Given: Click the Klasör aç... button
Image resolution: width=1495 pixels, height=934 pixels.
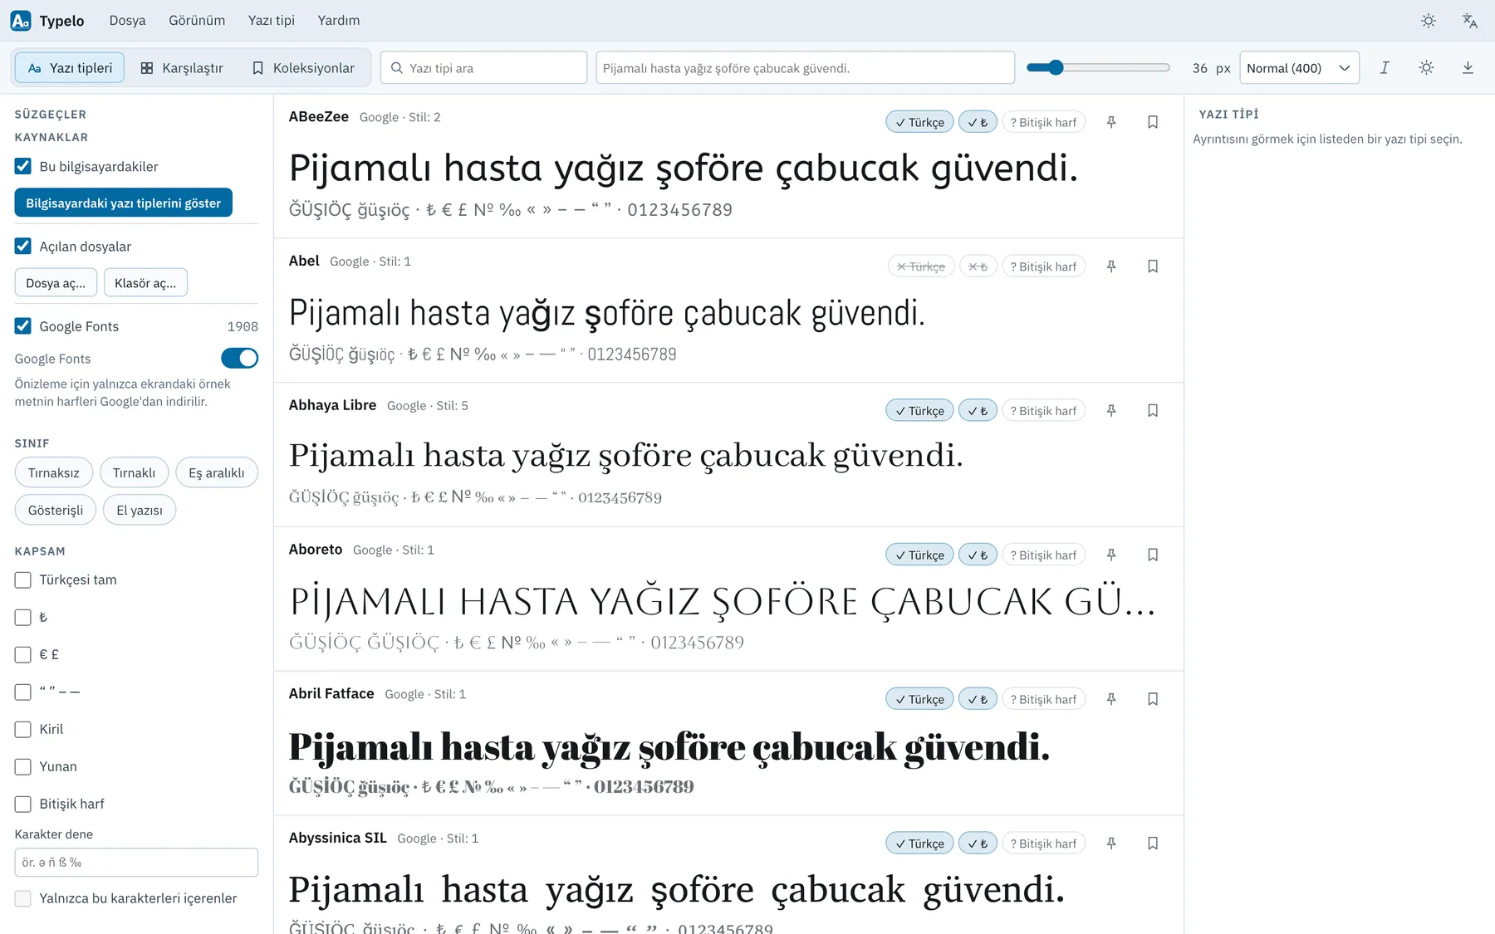Looking at the screenshot, I should pos(145,283).
